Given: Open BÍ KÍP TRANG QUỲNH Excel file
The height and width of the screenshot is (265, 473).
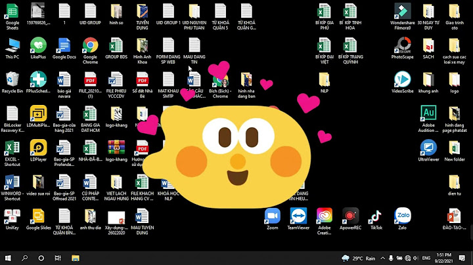Looking at the screenshot, I should [350, 51].
